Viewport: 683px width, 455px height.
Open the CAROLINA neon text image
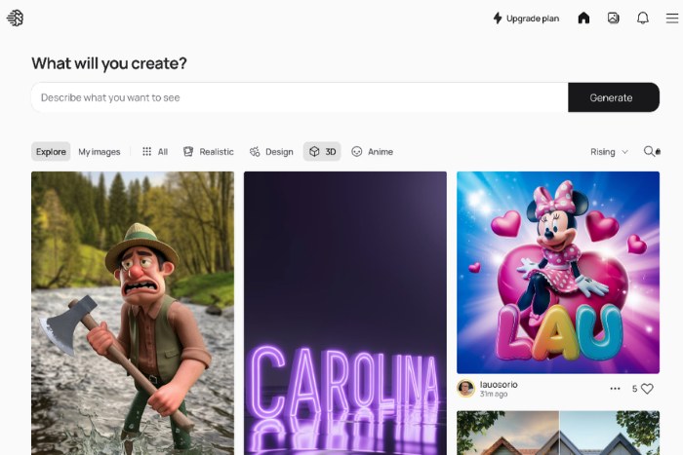[345, 313]
